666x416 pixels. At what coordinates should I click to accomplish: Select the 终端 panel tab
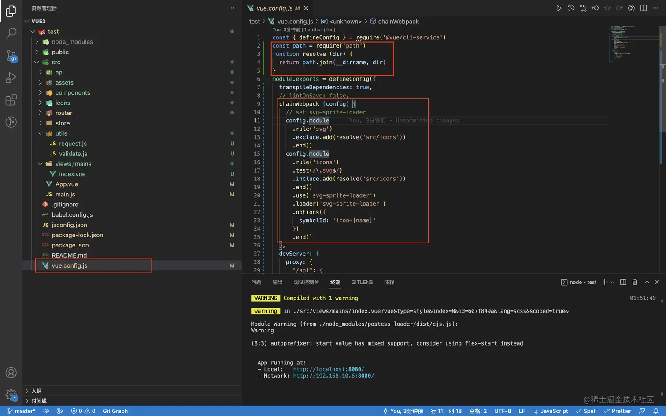[335, 282]
